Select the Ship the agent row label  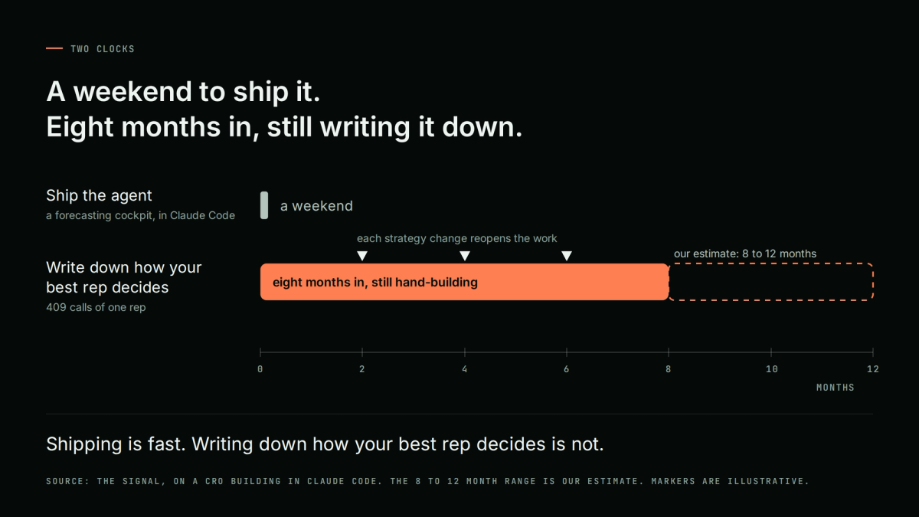click(x=99, y=195)
